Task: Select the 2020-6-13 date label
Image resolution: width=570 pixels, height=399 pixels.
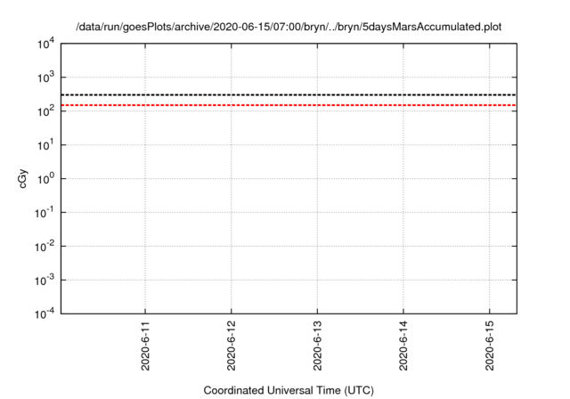Action: click(317, 346)
